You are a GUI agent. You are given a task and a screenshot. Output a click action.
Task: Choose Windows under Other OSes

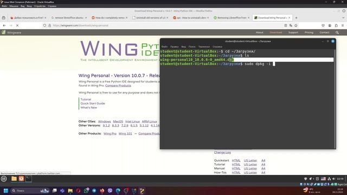click(104, 121)
